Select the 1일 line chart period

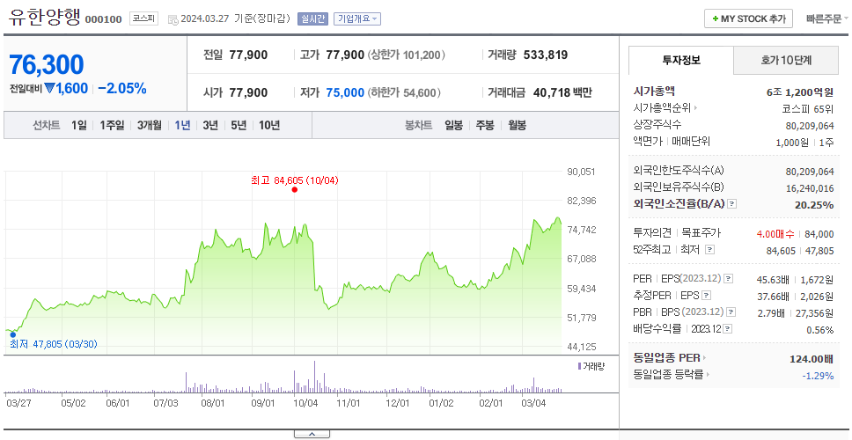click(79, 126)
